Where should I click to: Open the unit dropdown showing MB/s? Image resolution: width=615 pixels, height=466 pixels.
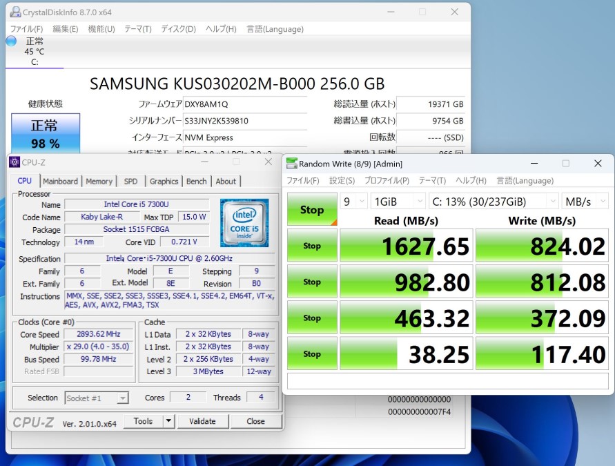(585, 202)
